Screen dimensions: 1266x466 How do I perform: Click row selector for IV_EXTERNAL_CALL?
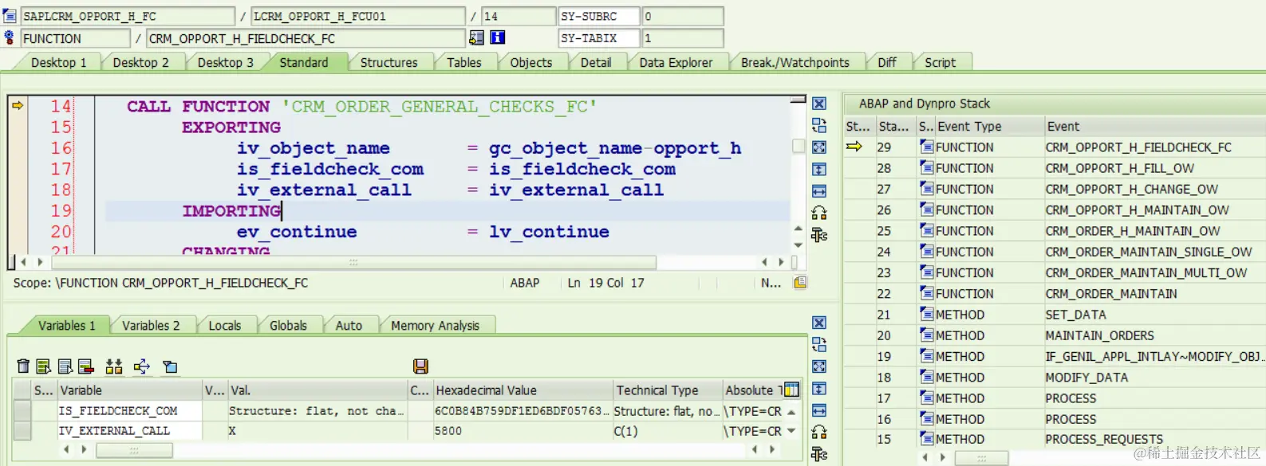[x=22, y=431]
